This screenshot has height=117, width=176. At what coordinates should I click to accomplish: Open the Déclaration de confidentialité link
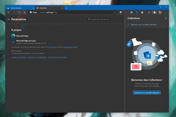(37, 57)
